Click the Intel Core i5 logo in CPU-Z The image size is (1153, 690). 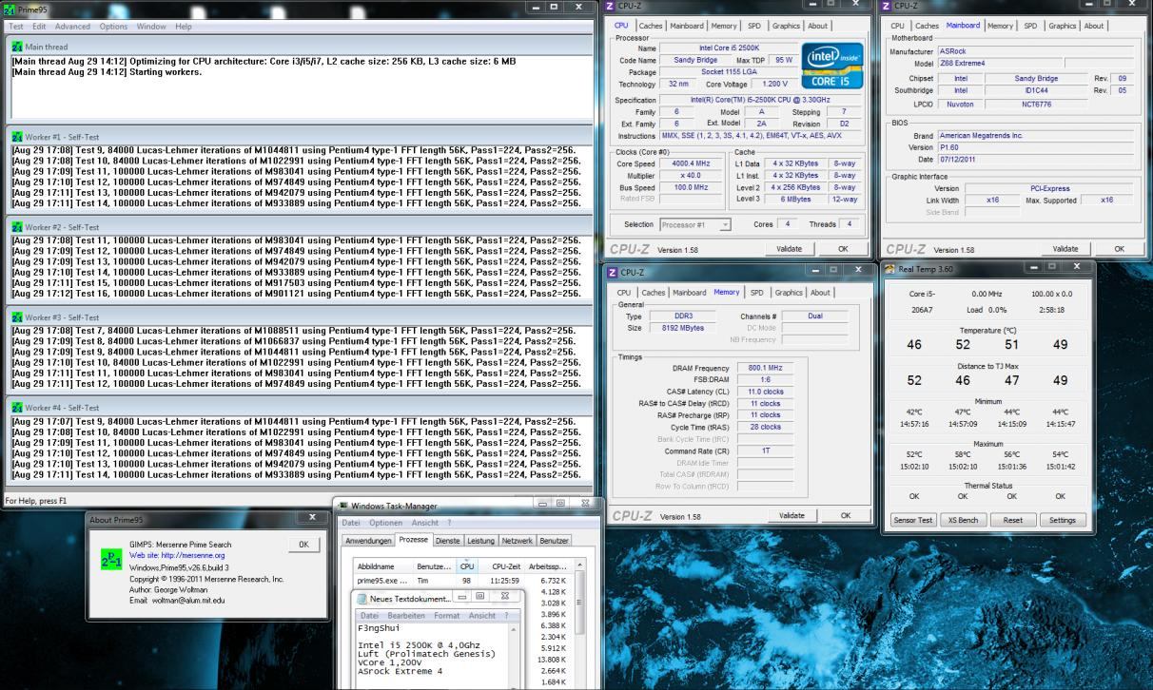(x=832, y=65)
